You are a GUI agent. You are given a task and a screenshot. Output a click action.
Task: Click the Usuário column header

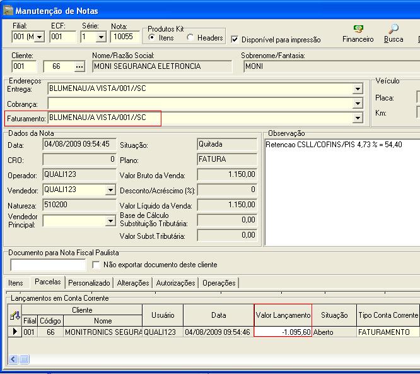click(163, 315)
